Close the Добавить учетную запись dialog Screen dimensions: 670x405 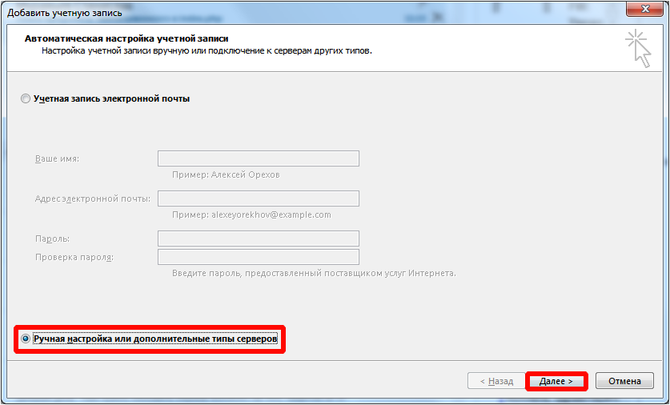[644, 9]
